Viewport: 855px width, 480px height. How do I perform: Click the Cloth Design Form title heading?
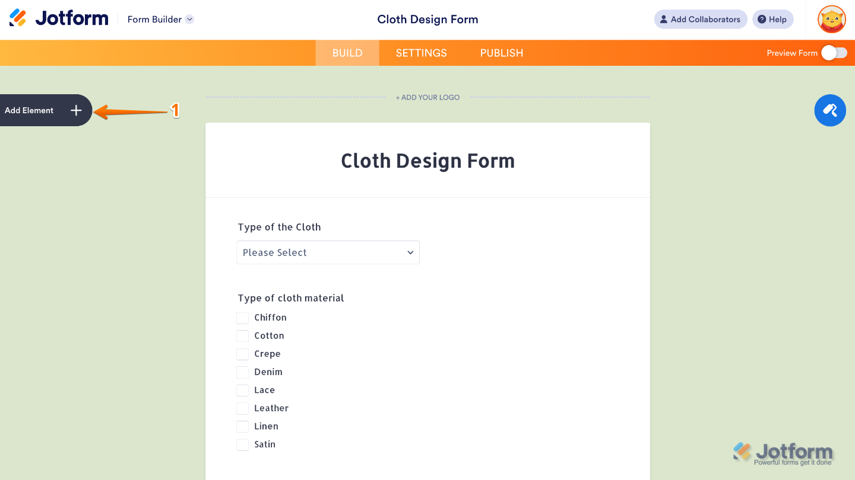[x=427, y=161]
